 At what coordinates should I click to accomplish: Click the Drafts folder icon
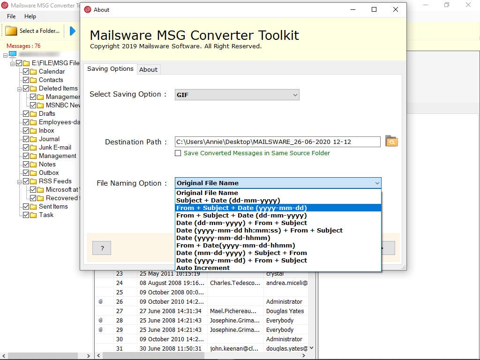pos(33,114)
